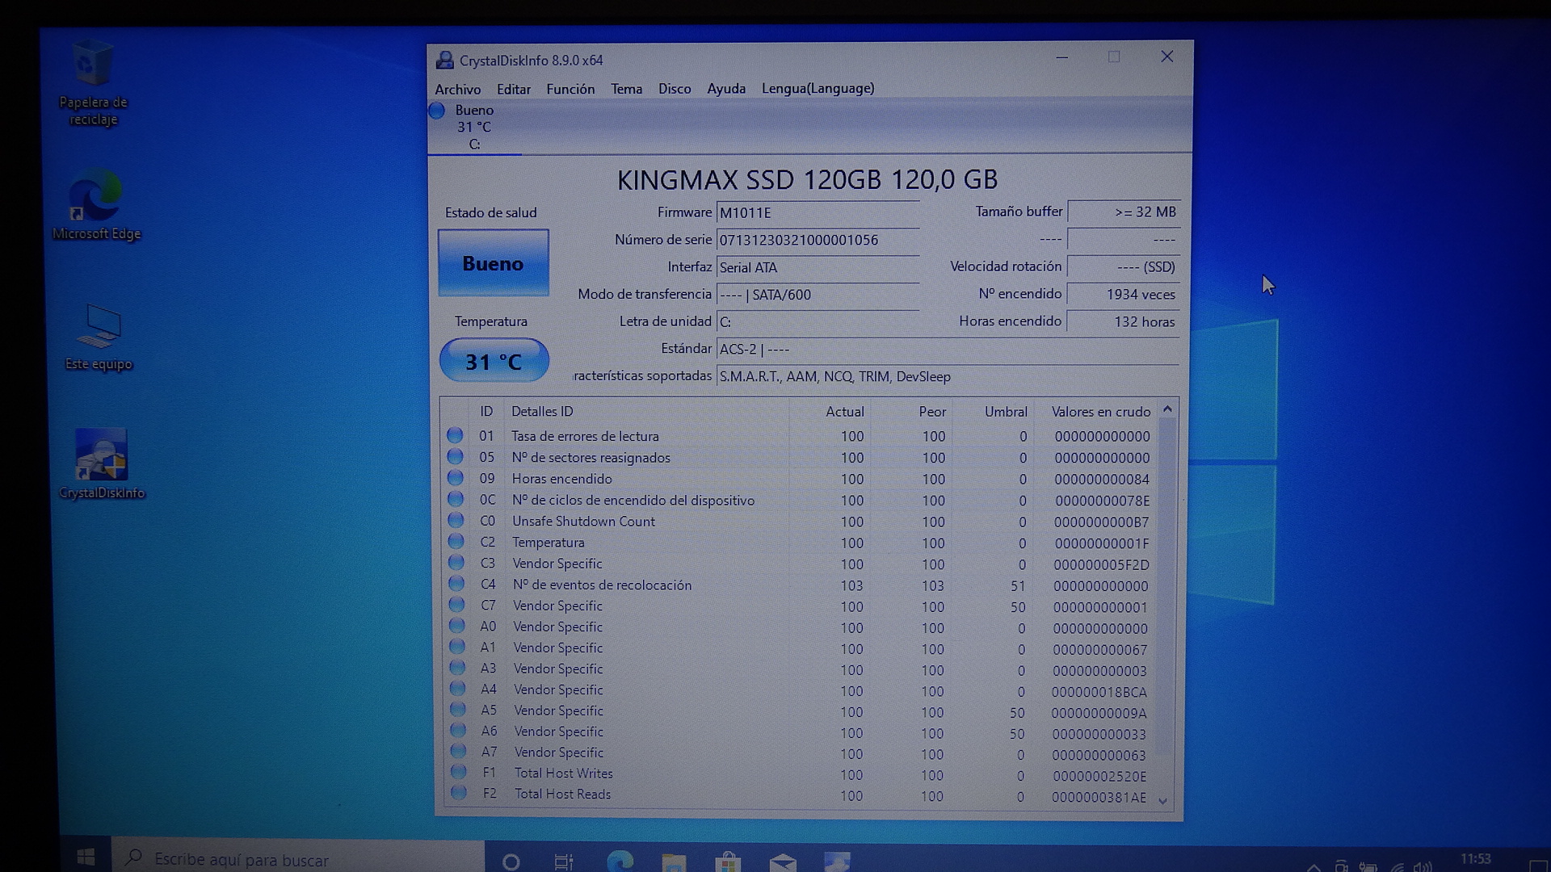
Task: Open the Papelera de reciclaje desktop icon
Action: [94, 82]
